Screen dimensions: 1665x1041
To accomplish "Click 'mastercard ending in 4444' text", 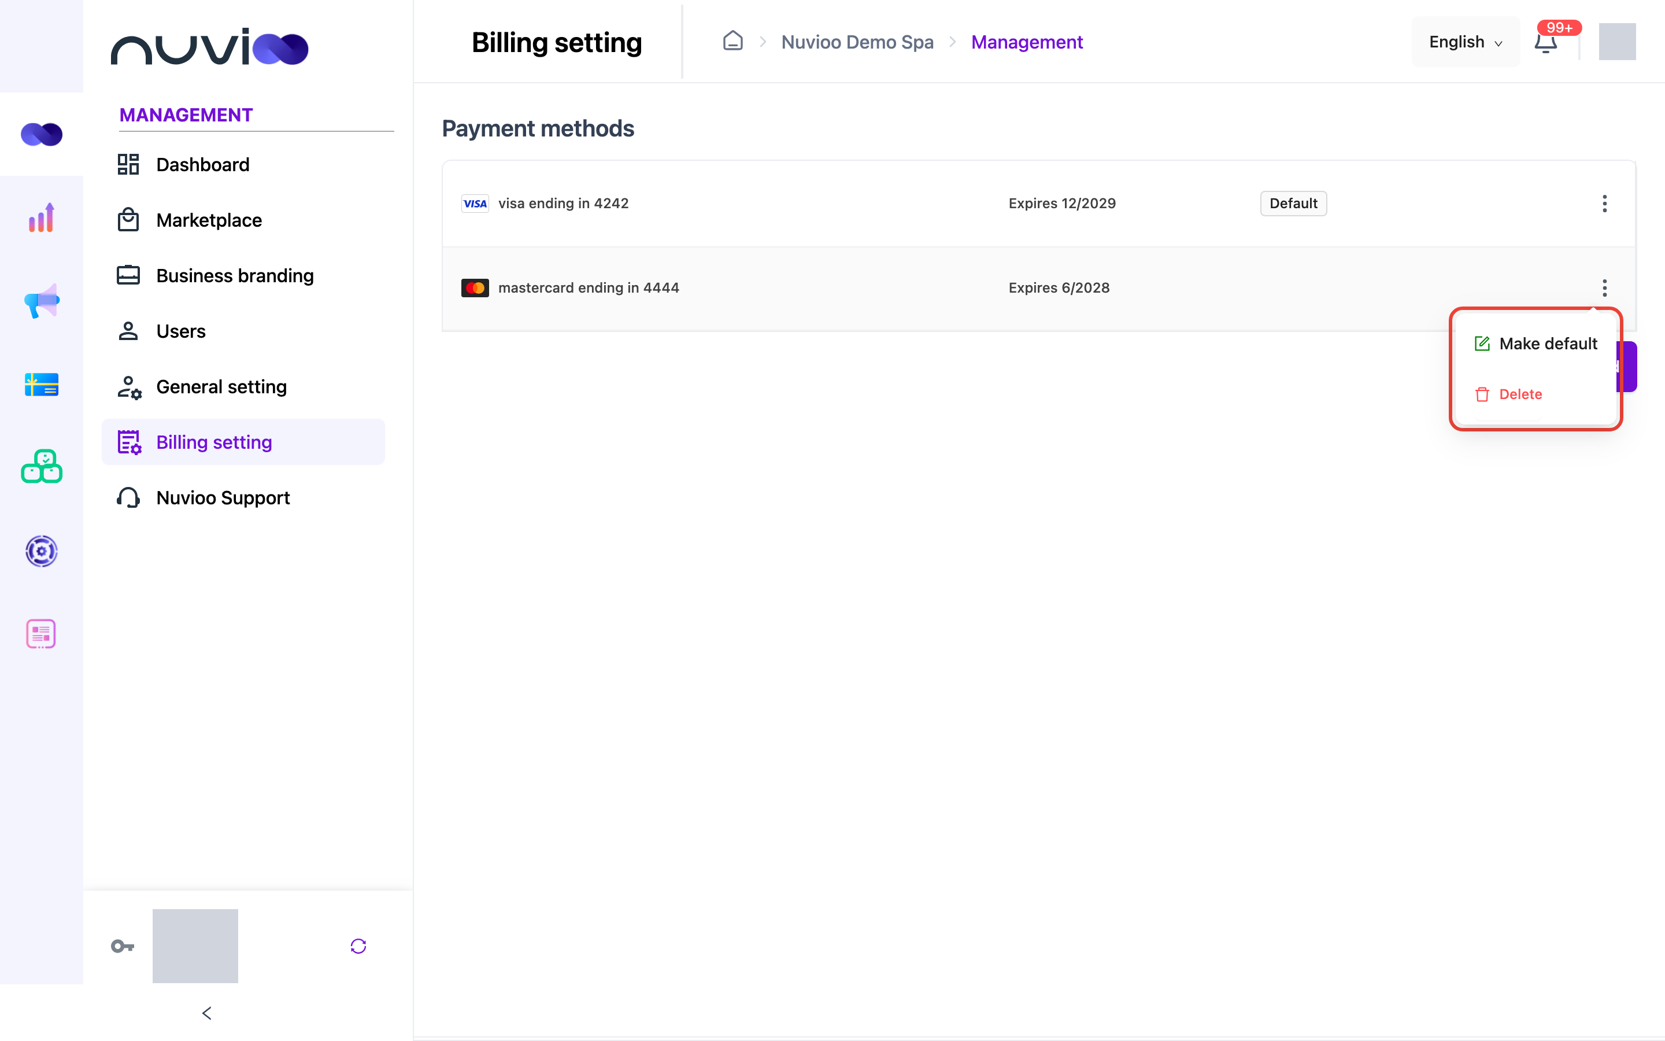I will (589, 288).
